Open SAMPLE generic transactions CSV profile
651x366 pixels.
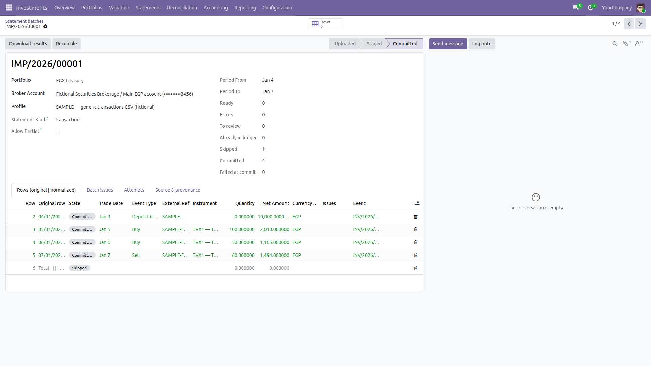coord(105,107)
